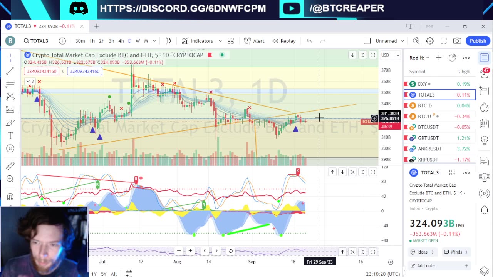The image size is (493, 277).
Task: Open the notifications bell panel
Action: pyautogui.click(x=485, y=210)
